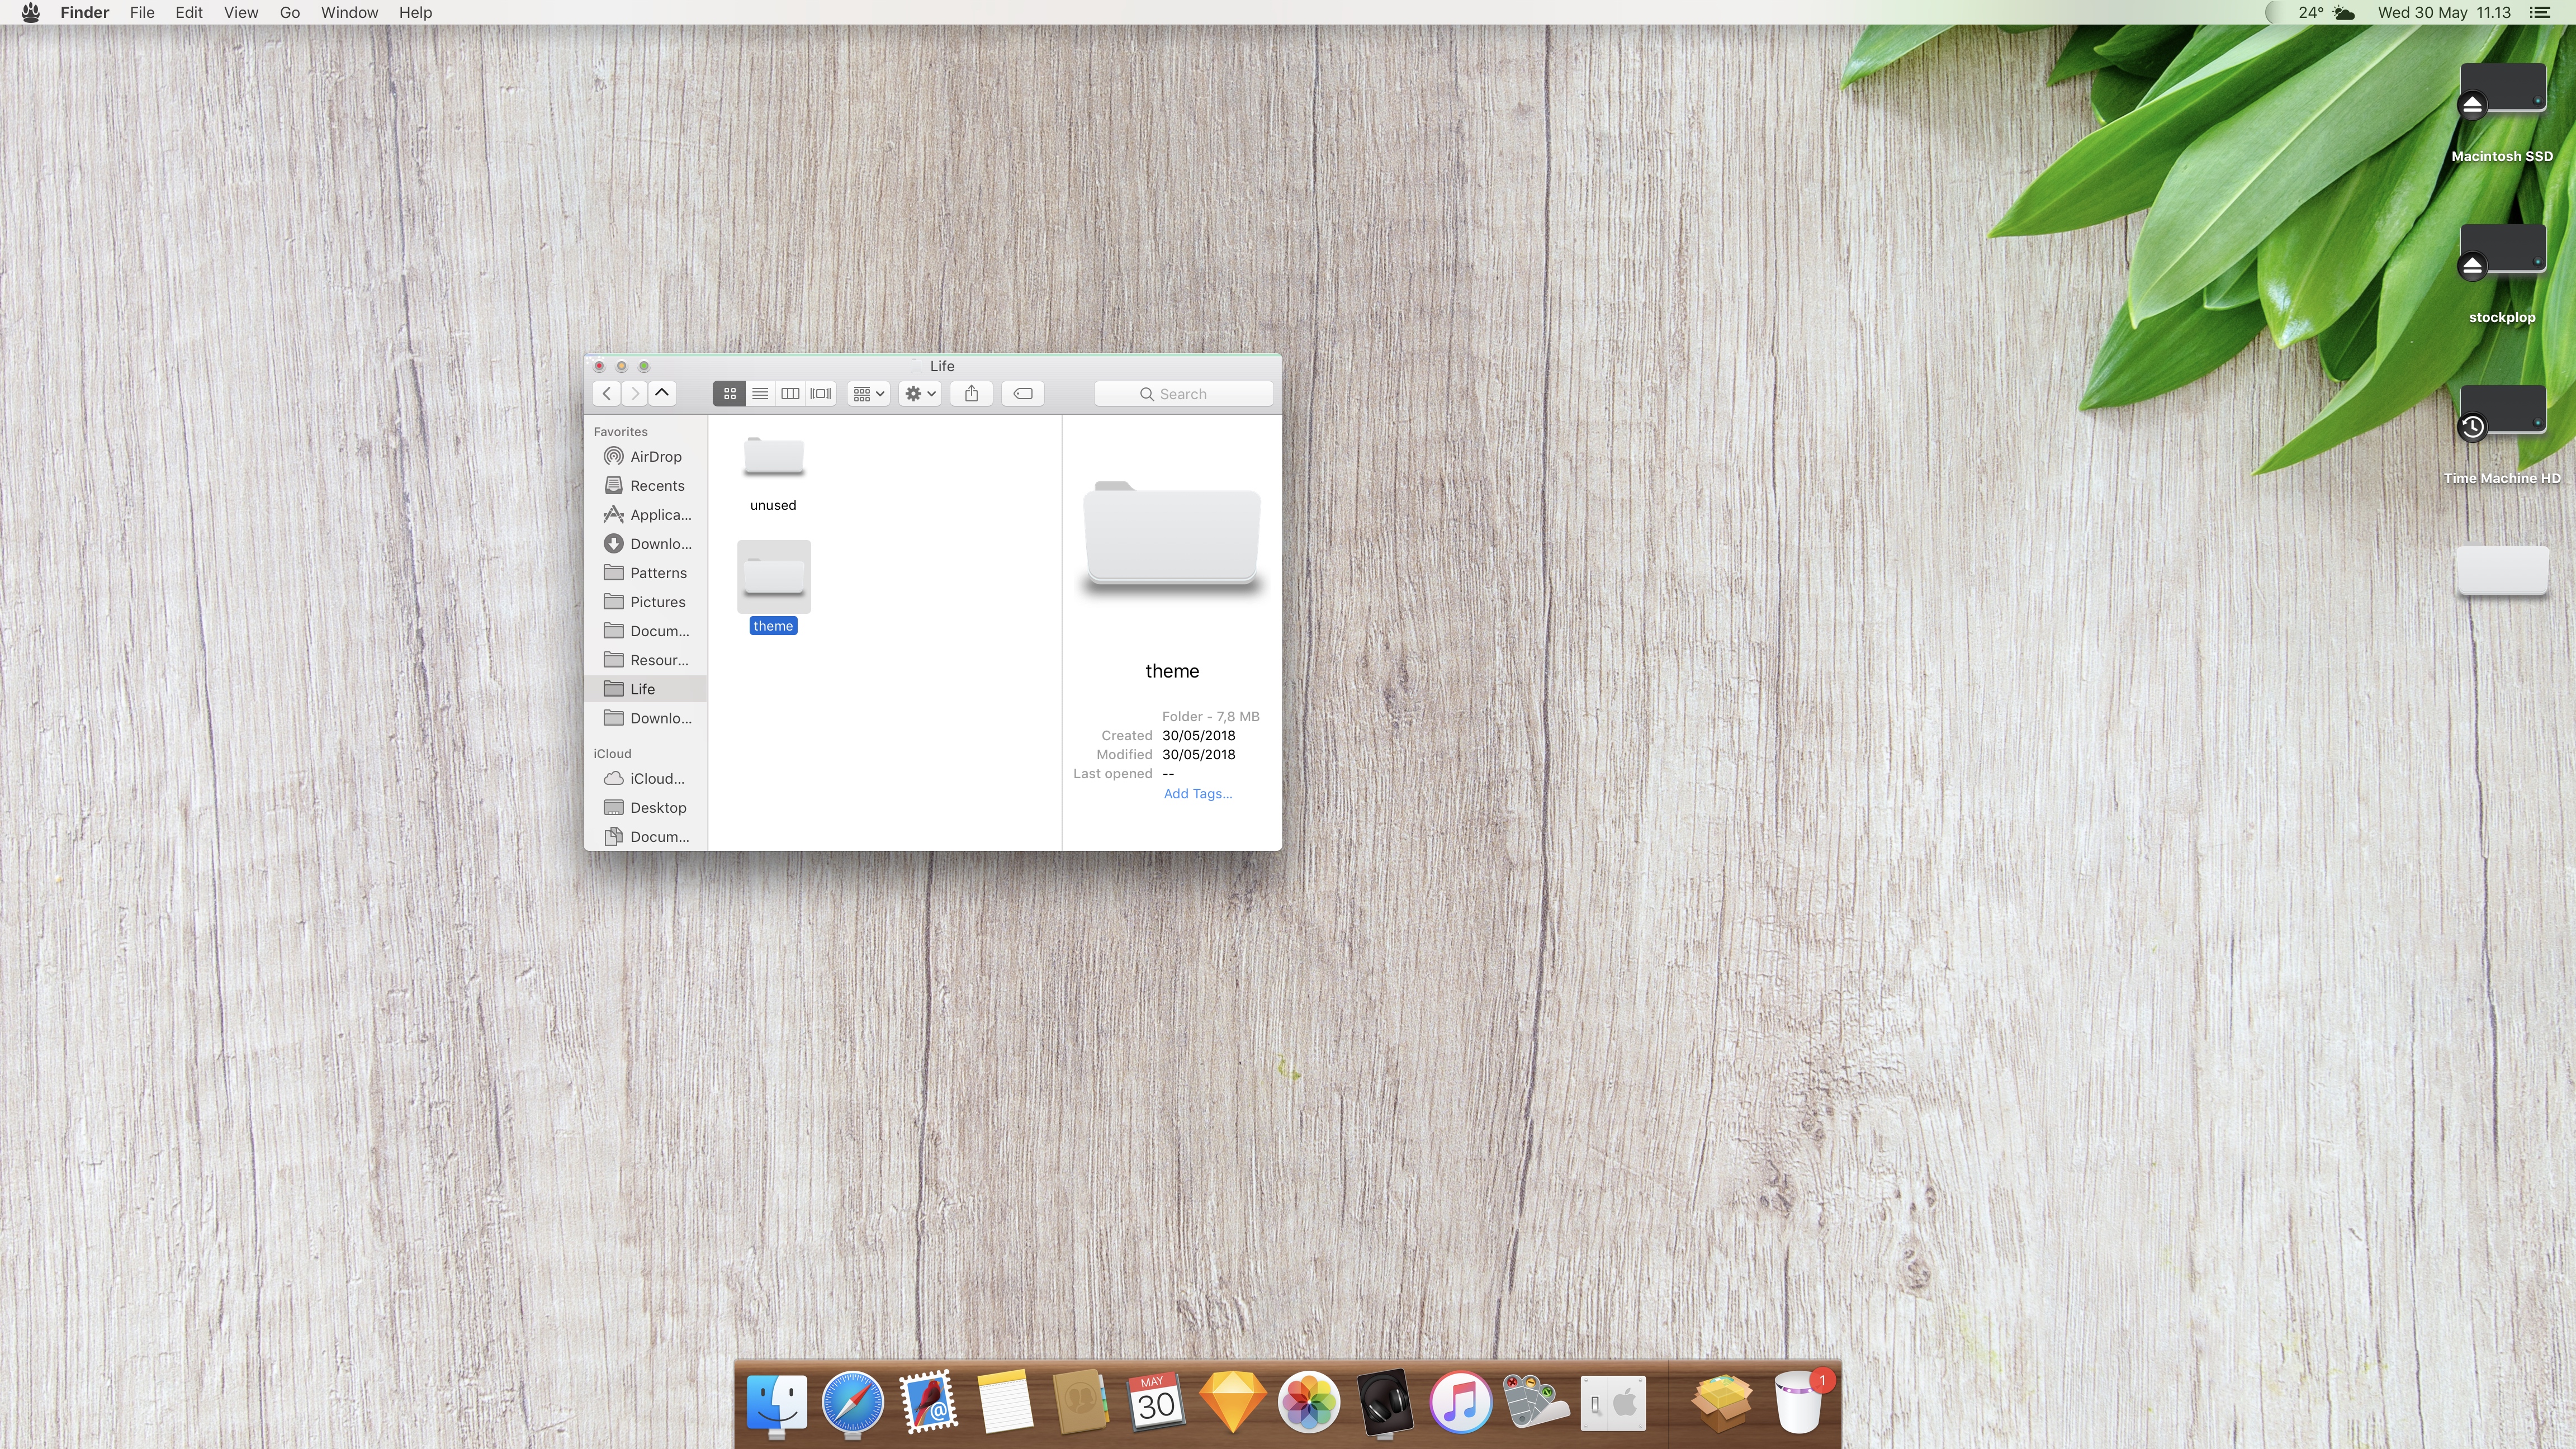Switch to icon view
This screenshot has height=1449, width=2576.
(x=729, y=394)
